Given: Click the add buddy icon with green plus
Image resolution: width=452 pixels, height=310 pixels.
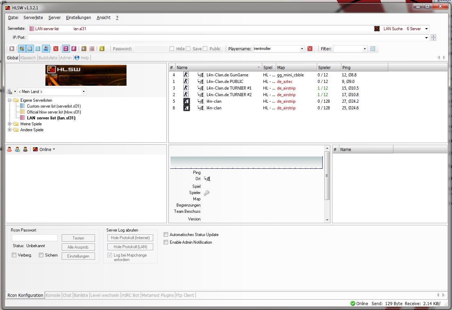Looking at the screenshot, I should pos(17,150).
